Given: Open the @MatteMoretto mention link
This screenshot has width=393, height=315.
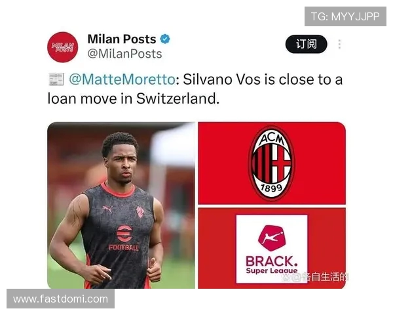Looking at the screenshot, I should 122,79.
